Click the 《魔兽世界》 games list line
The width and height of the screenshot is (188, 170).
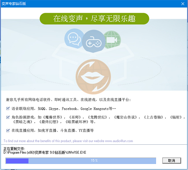pyautogui.click(x=99, y=117)
